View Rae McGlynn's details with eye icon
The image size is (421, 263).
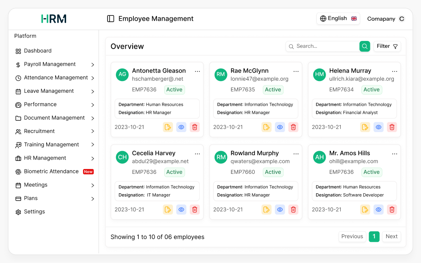(280, 127)
